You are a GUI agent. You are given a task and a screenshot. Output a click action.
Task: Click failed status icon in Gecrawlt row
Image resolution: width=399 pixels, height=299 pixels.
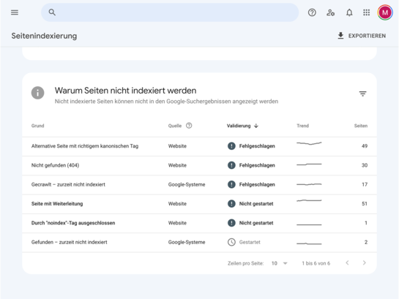tap(231, 184)
